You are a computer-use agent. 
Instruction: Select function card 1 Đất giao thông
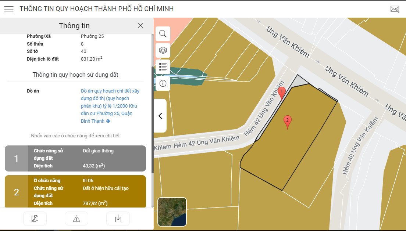[75, 158]
